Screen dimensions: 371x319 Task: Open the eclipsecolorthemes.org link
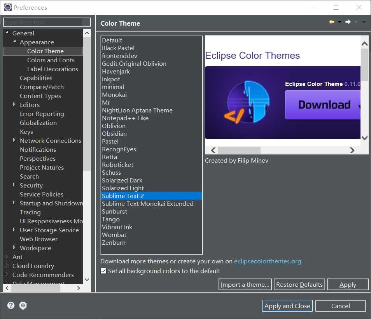pyautogui.click(x=268, y=261)
